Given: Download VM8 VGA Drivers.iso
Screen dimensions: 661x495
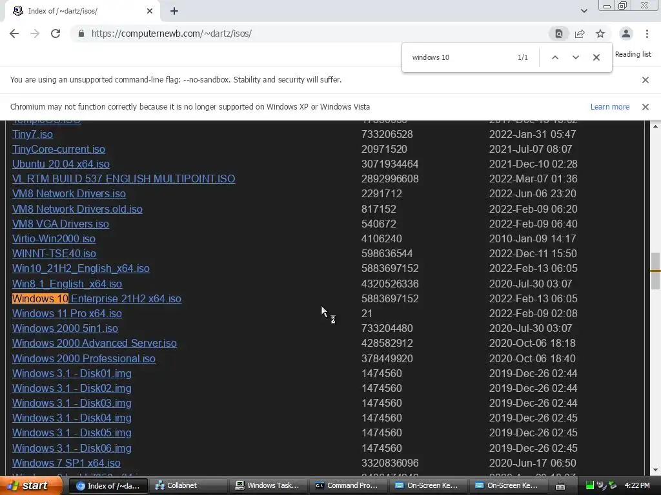Looking at the screenshot, I should 60,224.
